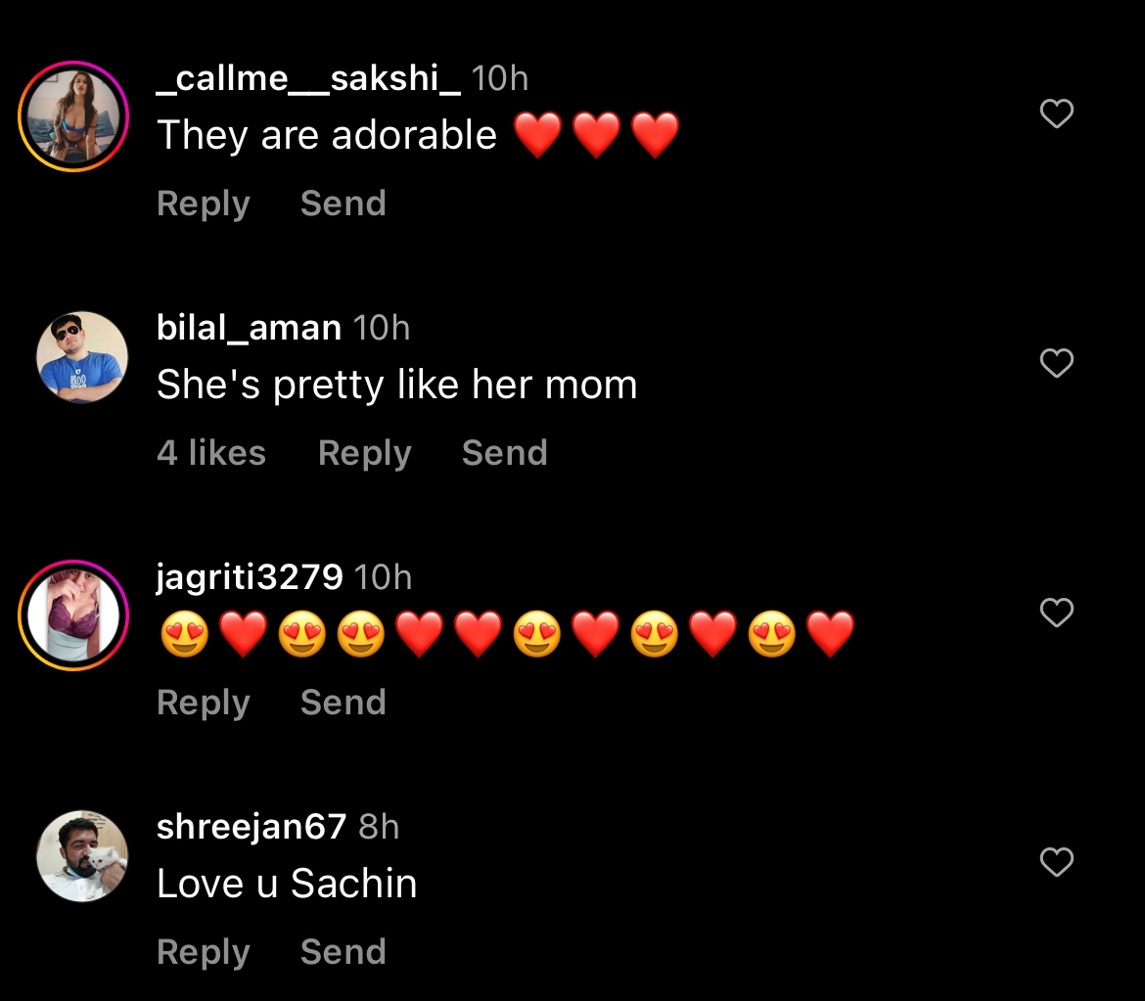View jagriti3279's story avatar
The height and width of the screenshot is (1001, 1145).
[x=74, y=614]
